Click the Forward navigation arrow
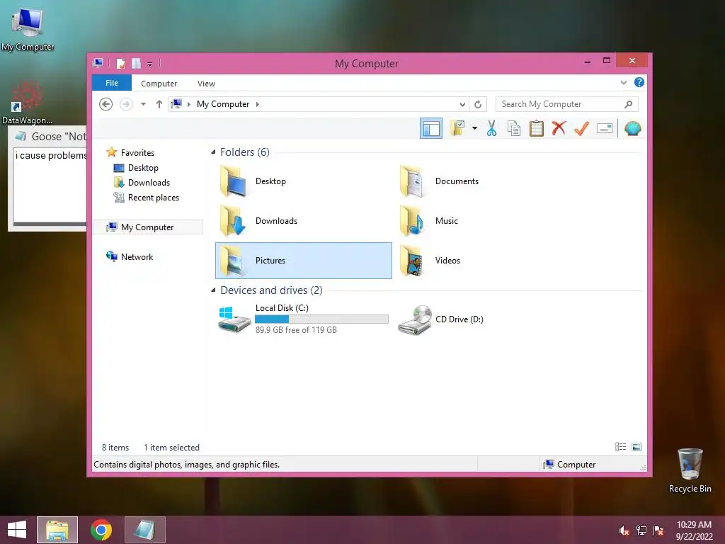Image resolution: width=725 pixels, height=544 pixels. coord(126,104)
